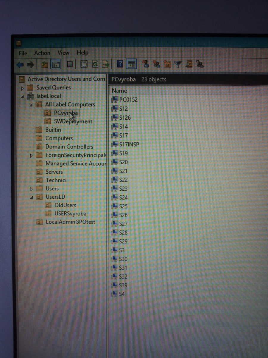Click the Up one level folder icon
The image size is (268, 358).
pos(44,64)
